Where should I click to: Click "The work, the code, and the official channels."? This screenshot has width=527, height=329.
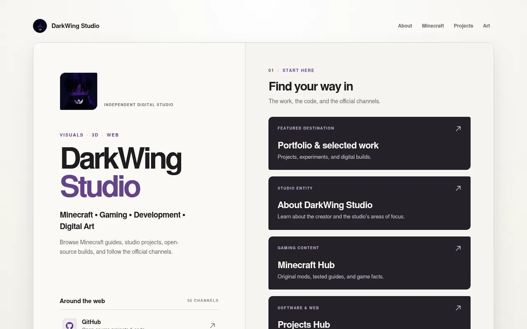324,101
